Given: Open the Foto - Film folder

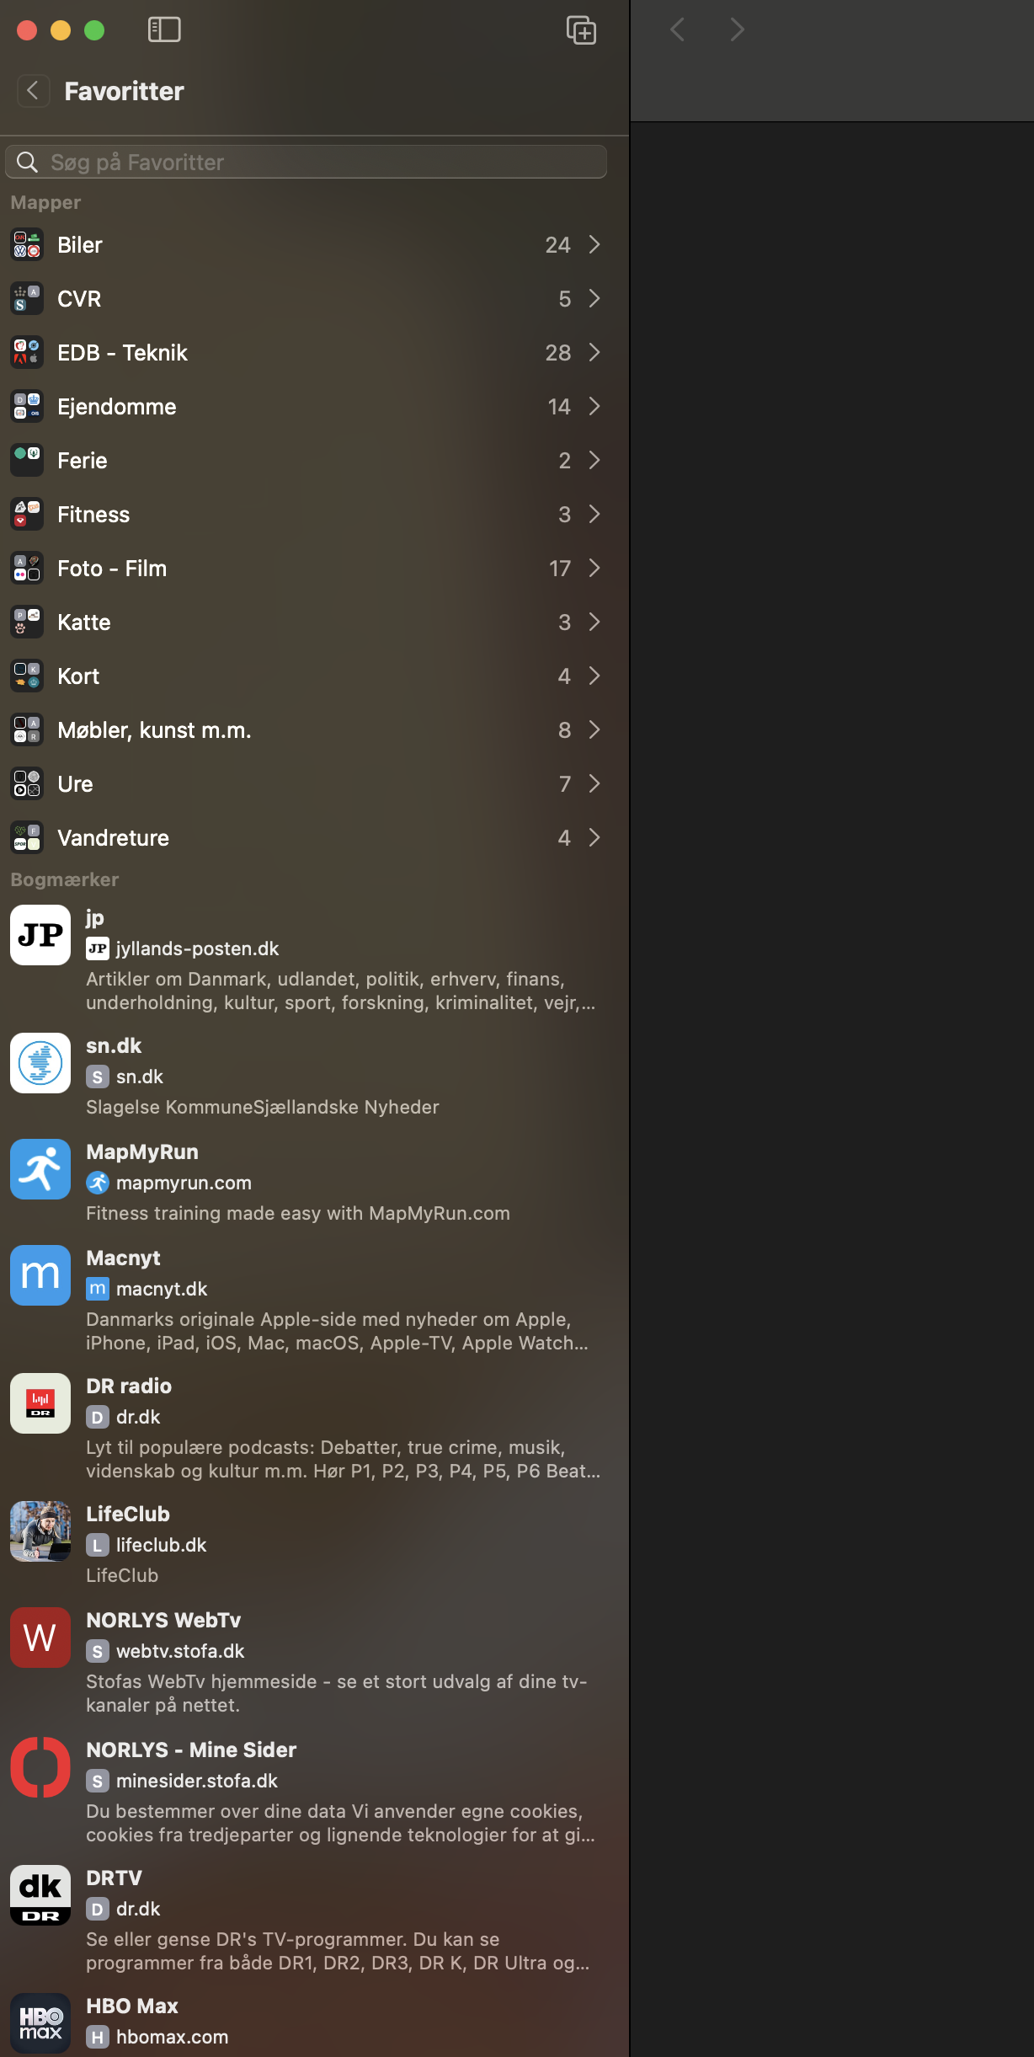Looking at the screenshot, I should point(112,569).
